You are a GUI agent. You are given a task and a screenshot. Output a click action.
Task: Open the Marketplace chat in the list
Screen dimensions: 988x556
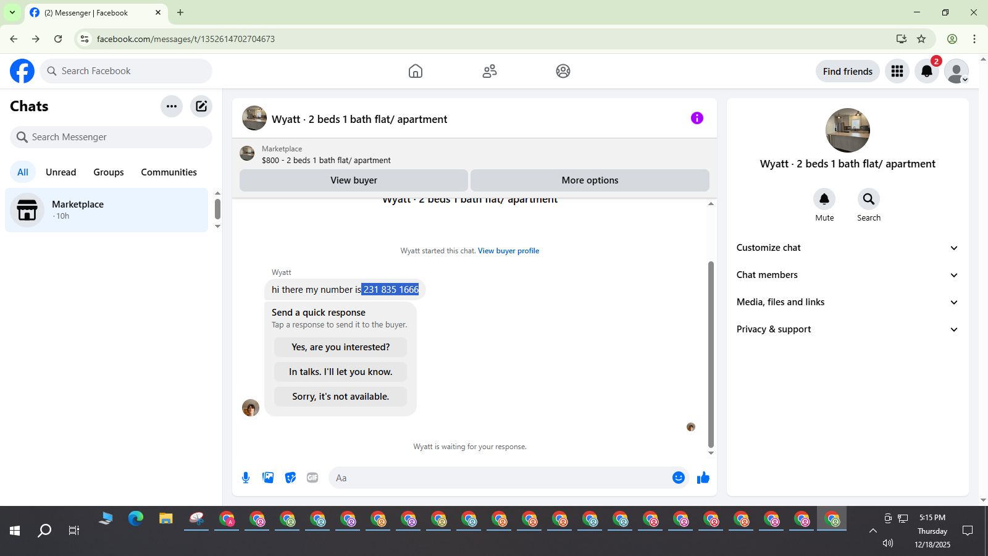107,210
